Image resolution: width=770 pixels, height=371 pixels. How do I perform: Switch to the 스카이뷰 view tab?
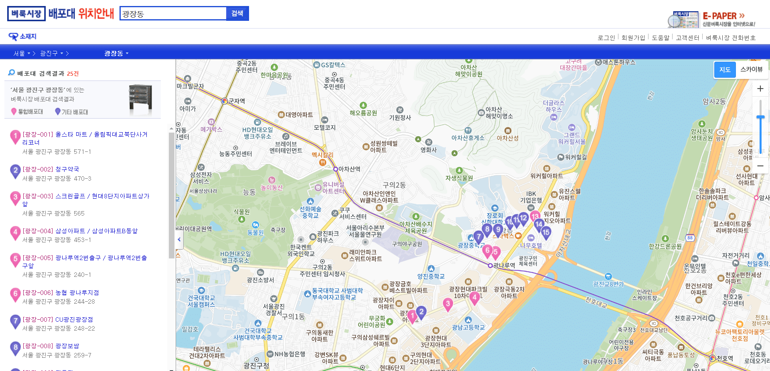(752, 69)
